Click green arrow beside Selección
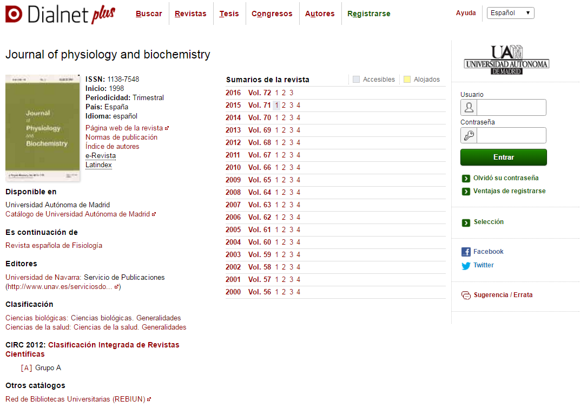Image resolution: width=587 pixels, height=407 pixels. click(466, 222)
